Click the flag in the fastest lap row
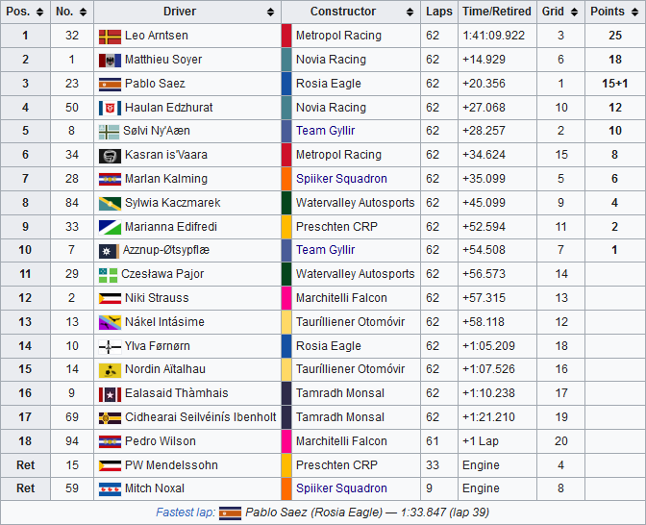Viewport: 646px width, 525px height. [230, 512]
